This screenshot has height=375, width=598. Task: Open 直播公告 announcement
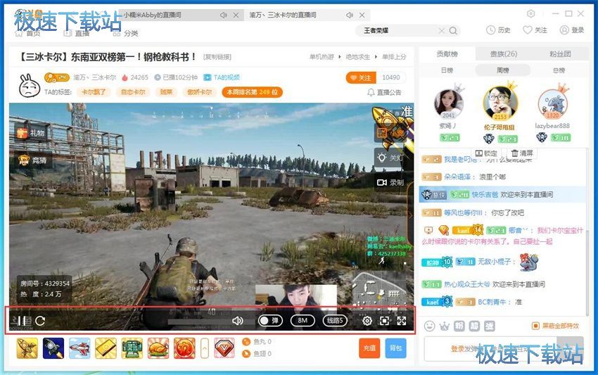[384, 92]
